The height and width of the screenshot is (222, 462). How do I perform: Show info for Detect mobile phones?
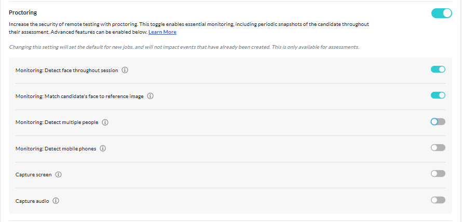coord(103,148)
